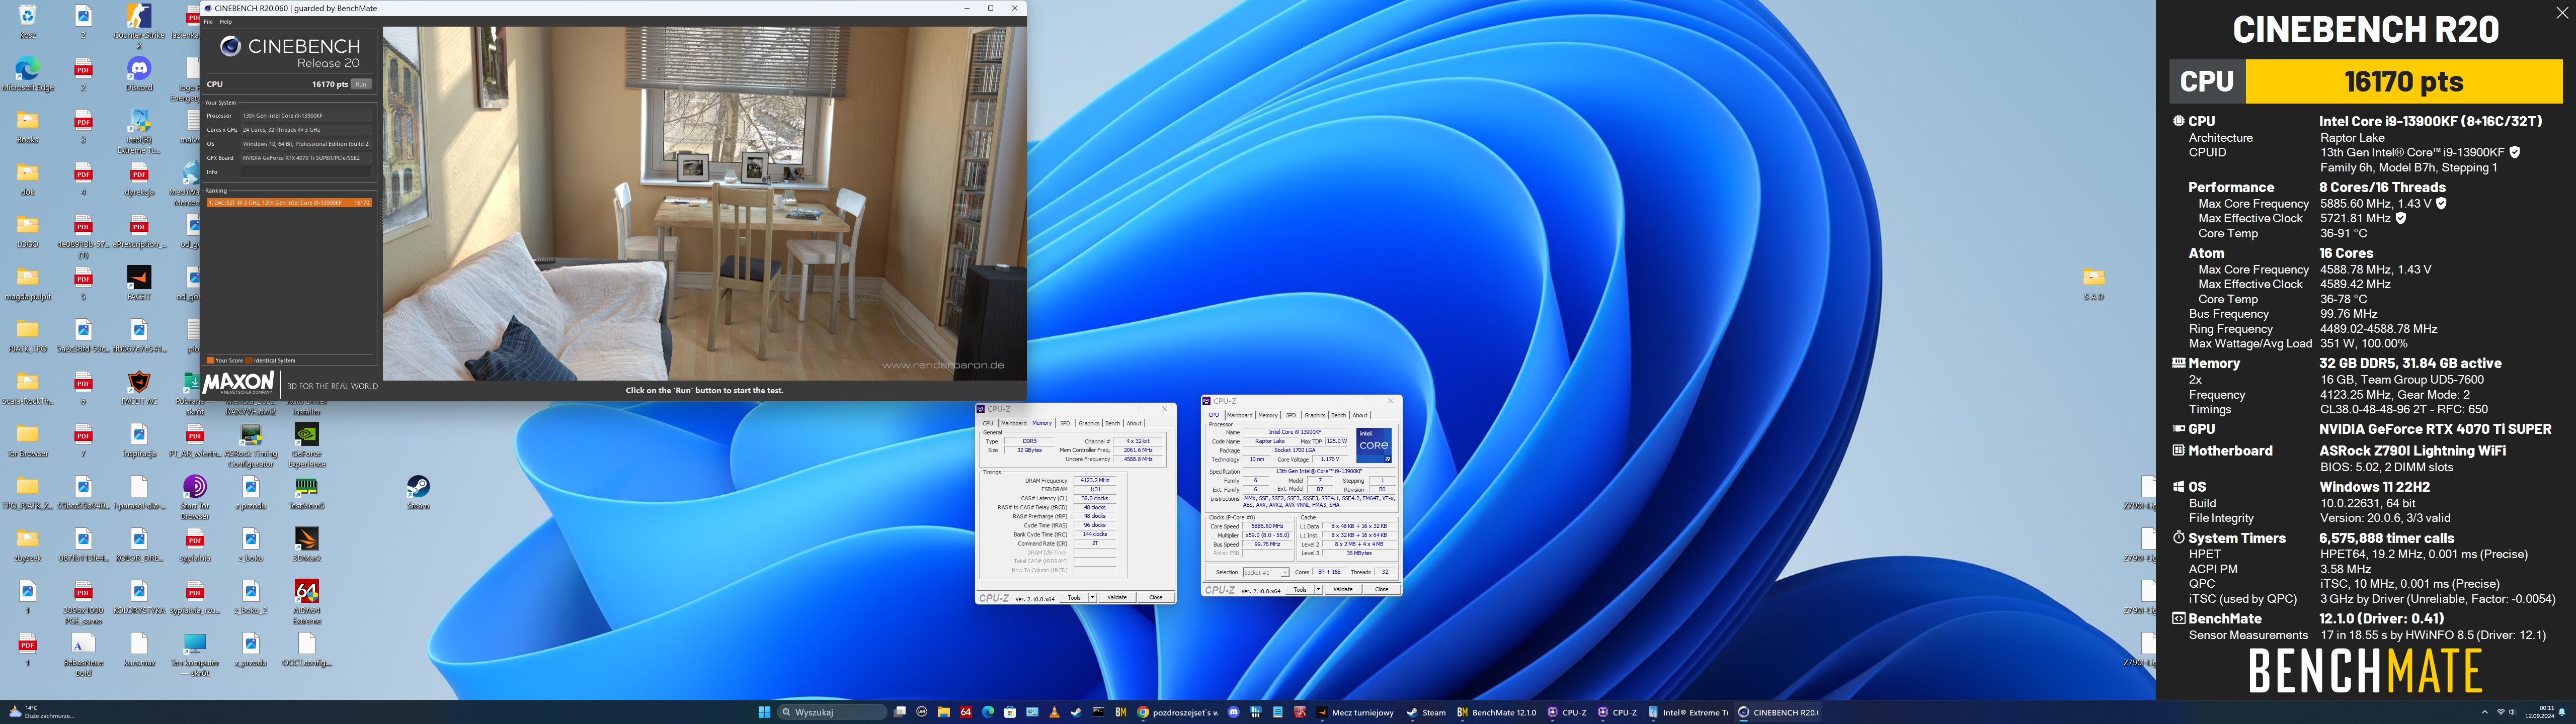The image size is (2576, 724).
Task: Click the orange Your Score legend swatch
Action: (x=210, y=360)
